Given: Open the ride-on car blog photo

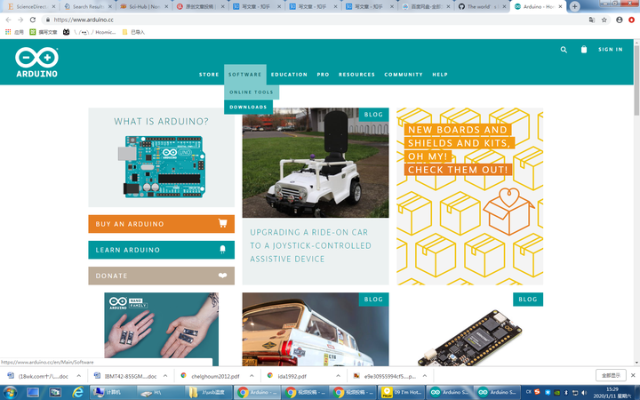Looking at the screenshot, I should [x=316, y=163].
